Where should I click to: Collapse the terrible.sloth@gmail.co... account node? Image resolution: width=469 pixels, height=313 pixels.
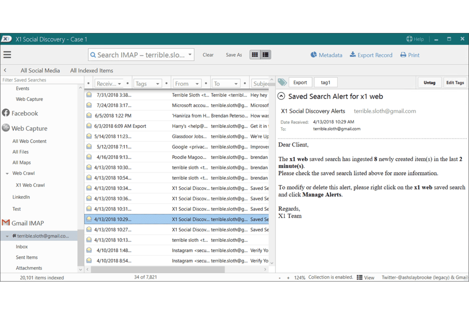7,236
